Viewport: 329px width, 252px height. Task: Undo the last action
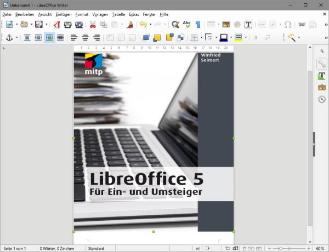click(143, 25)
